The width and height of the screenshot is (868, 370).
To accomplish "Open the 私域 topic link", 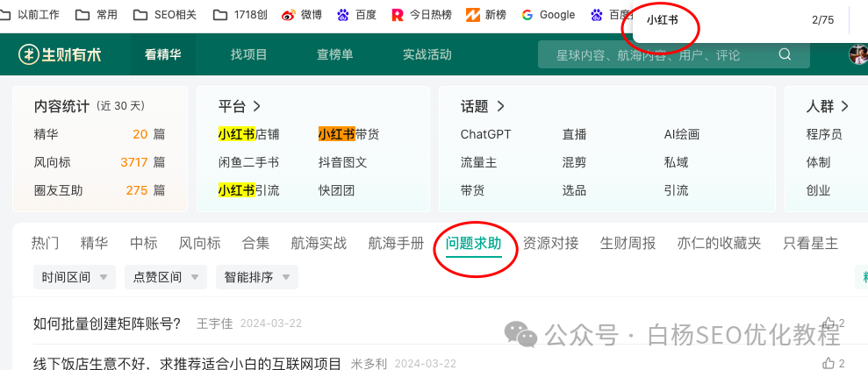I will [677, 162].
